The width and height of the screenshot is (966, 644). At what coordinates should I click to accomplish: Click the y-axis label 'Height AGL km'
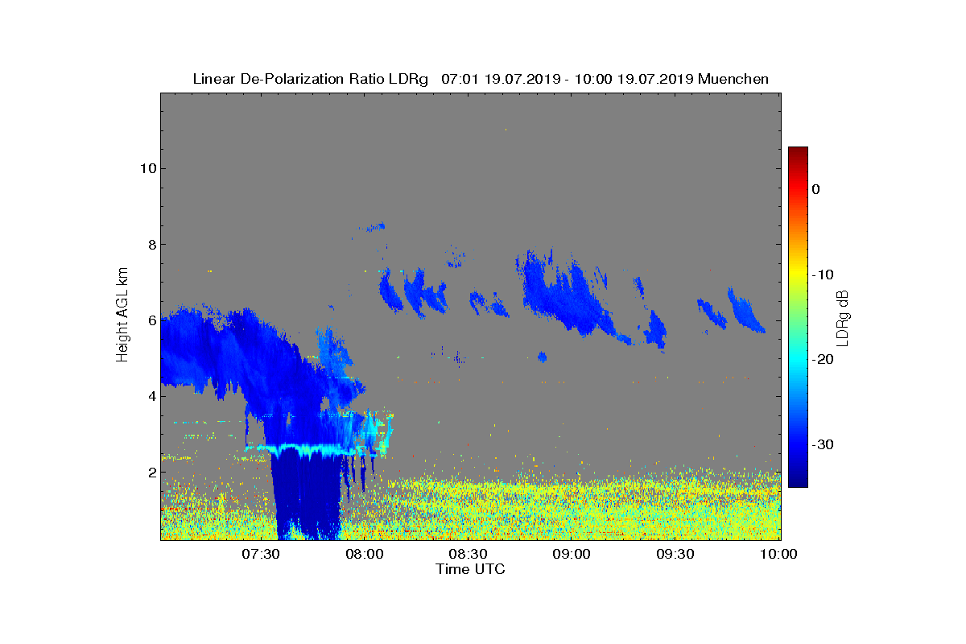(122, 316)
